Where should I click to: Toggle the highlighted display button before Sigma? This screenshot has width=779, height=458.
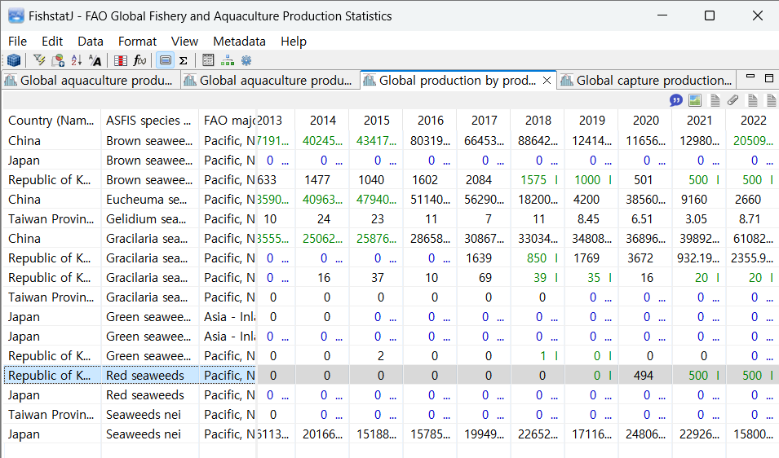point(166,60)
